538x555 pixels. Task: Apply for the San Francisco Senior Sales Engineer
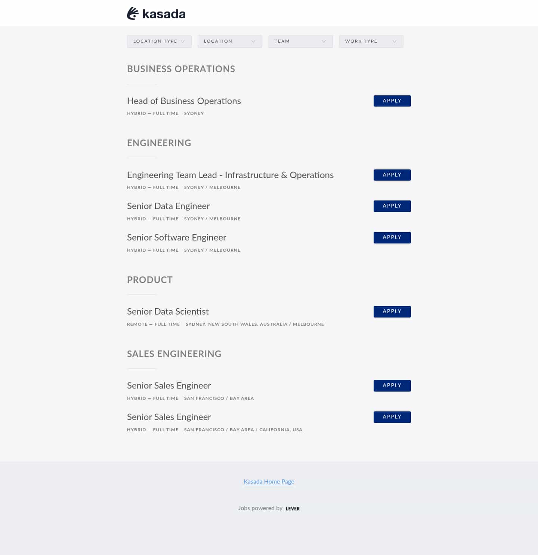click(x=392, y=385)
